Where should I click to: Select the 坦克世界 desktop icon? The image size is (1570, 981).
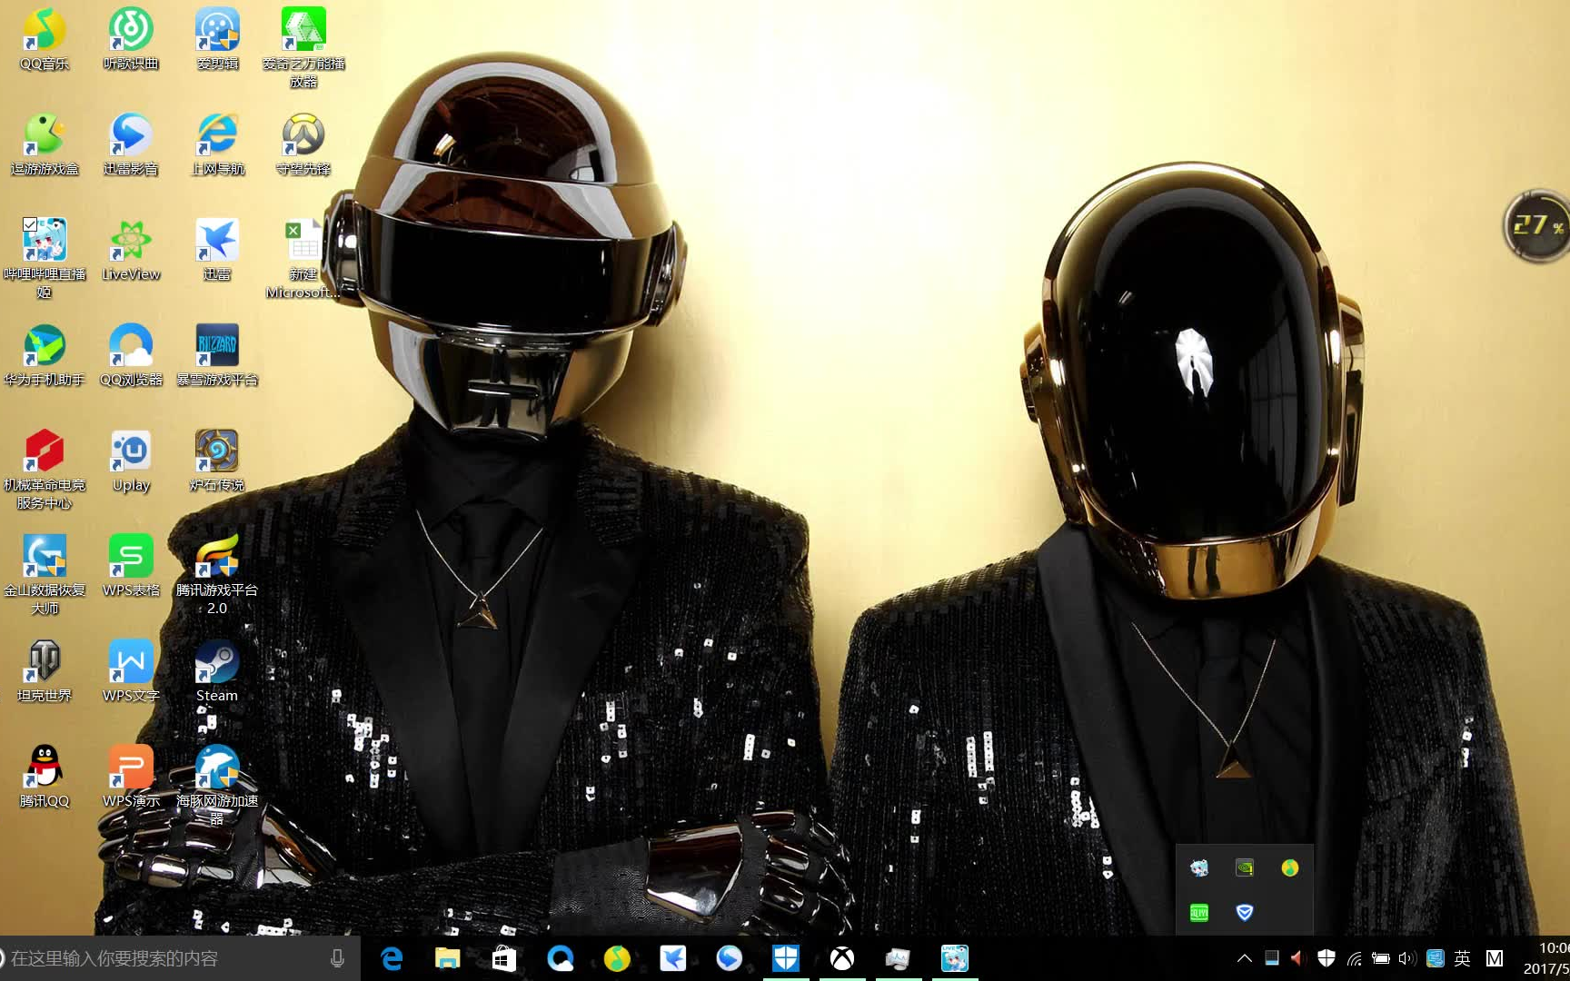44,672
